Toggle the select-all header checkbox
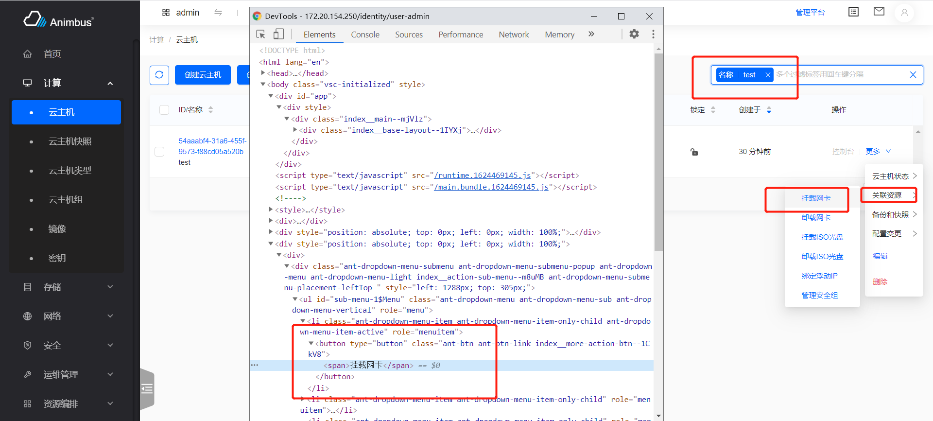The width and height of the screenshot is (933, 421). (x=164, y=110)
